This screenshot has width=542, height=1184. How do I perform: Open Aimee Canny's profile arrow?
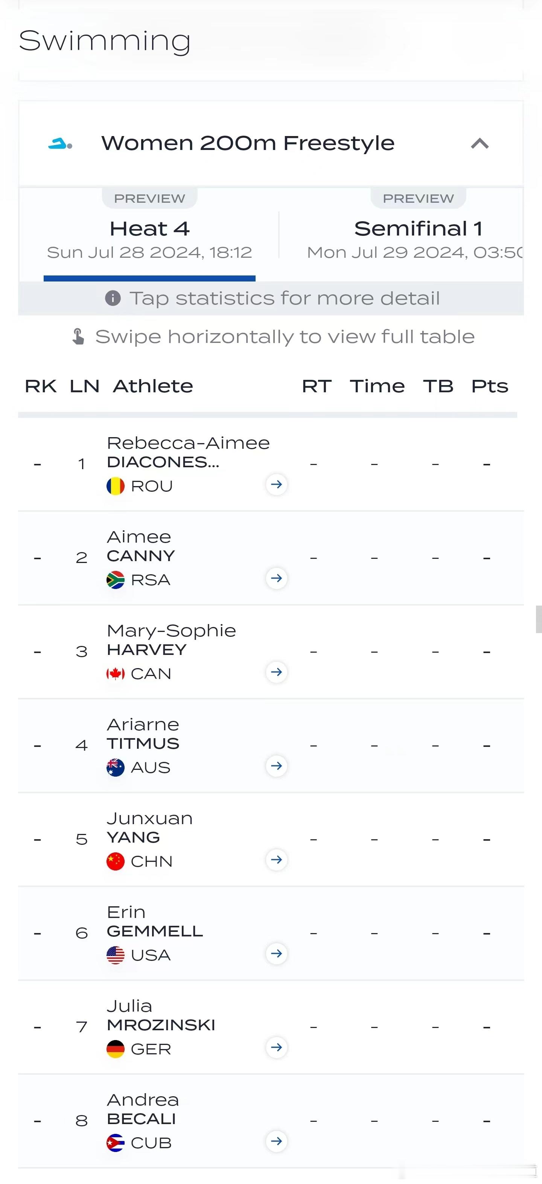point(276,578)
